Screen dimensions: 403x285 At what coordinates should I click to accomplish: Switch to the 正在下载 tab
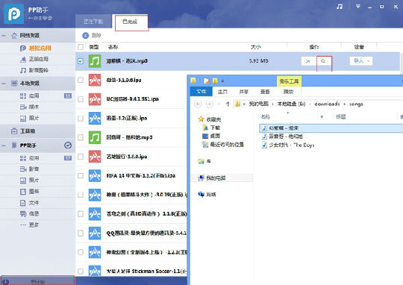click(x=93, y=22)
